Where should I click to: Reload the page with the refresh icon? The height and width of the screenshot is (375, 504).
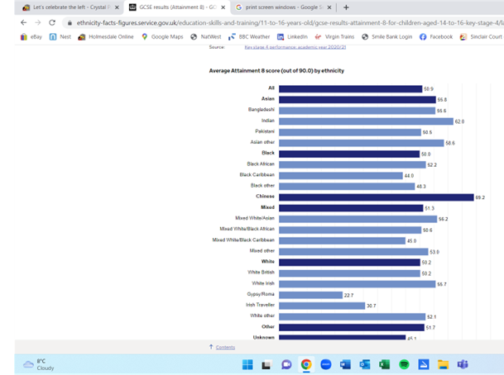(x=56, y=22)
